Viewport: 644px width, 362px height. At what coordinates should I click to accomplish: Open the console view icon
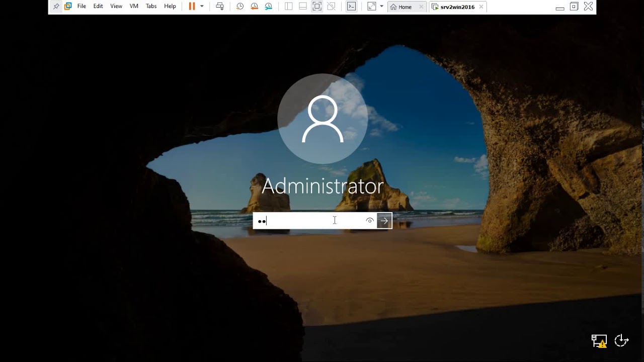point(351,7)
